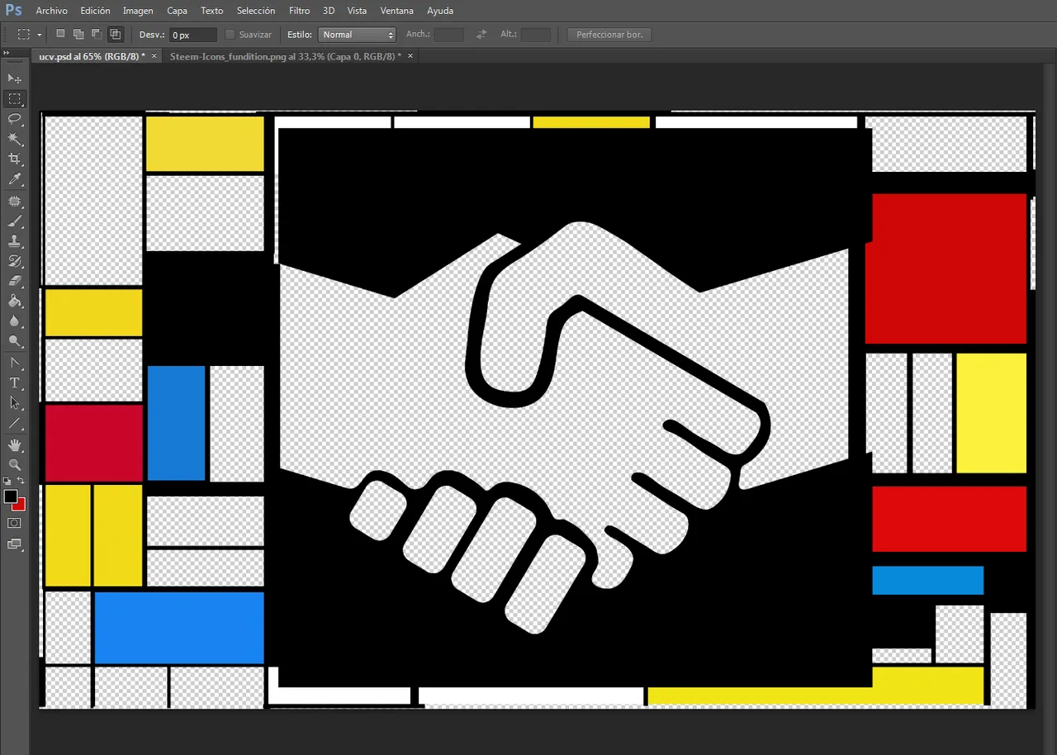1057x755 pixels.
Task: Select the Hand tool
Action: (14, 445)
